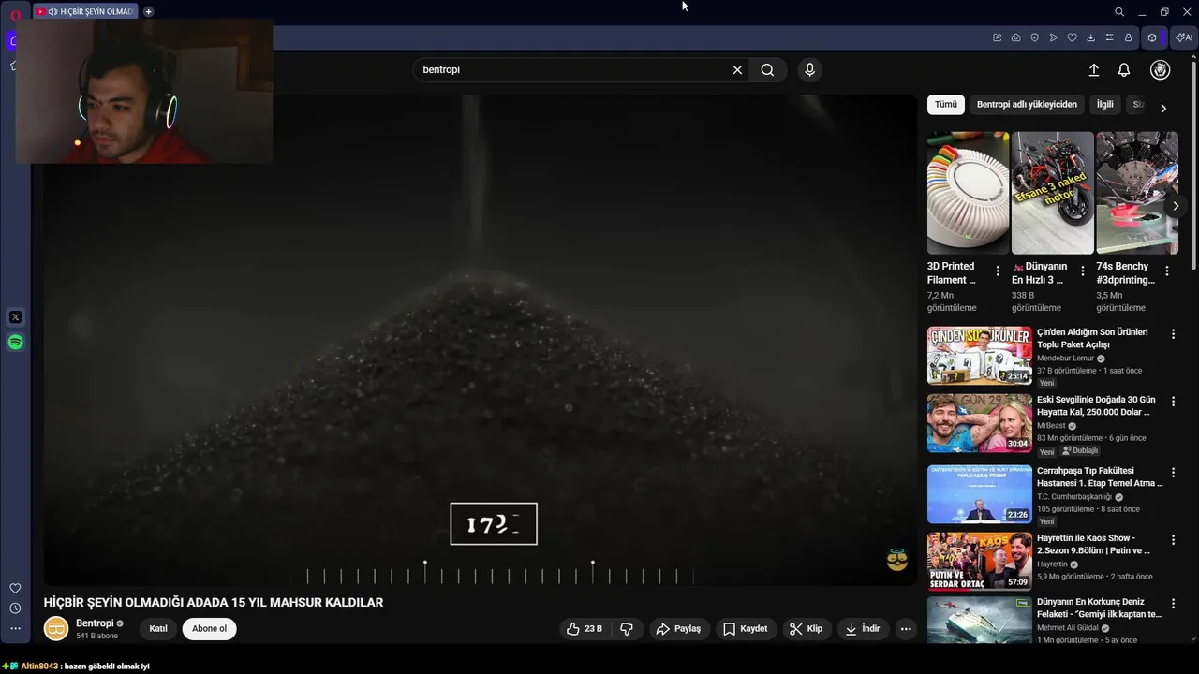Open options for Çin'den Aldığım Son Ürünler
1199x674 pixels.
[1173, 334]
